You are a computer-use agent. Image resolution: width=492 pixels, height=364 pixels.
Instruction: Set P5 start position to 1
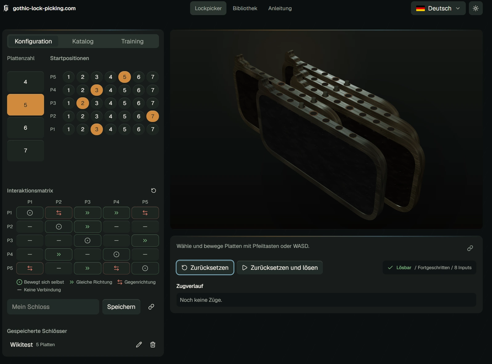(x=69, y=77)
